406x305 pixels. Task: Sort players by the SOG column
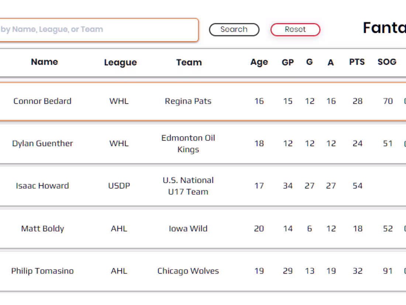386,62
